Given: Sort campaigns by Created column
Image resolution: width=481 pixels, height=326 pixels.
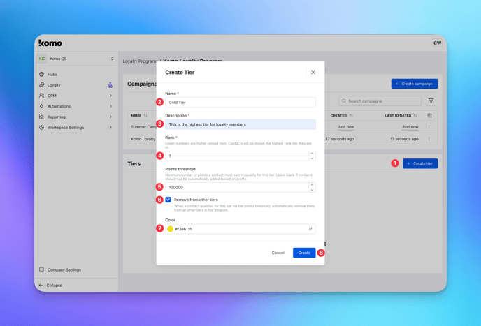Looking at the screenshot, I should [x=341, y=116].
